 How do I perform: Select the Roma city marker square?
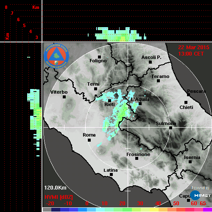pyautogui.click(x=89, y=140)
